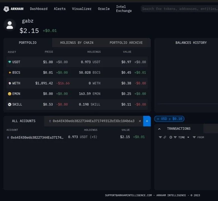Click the EMON asset name

[16, 94]
